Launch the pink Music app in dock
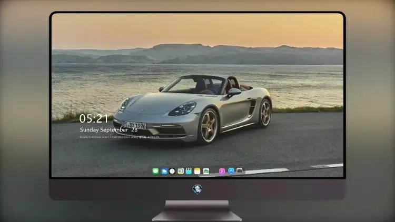395x222 pixels. pos(222,171)
